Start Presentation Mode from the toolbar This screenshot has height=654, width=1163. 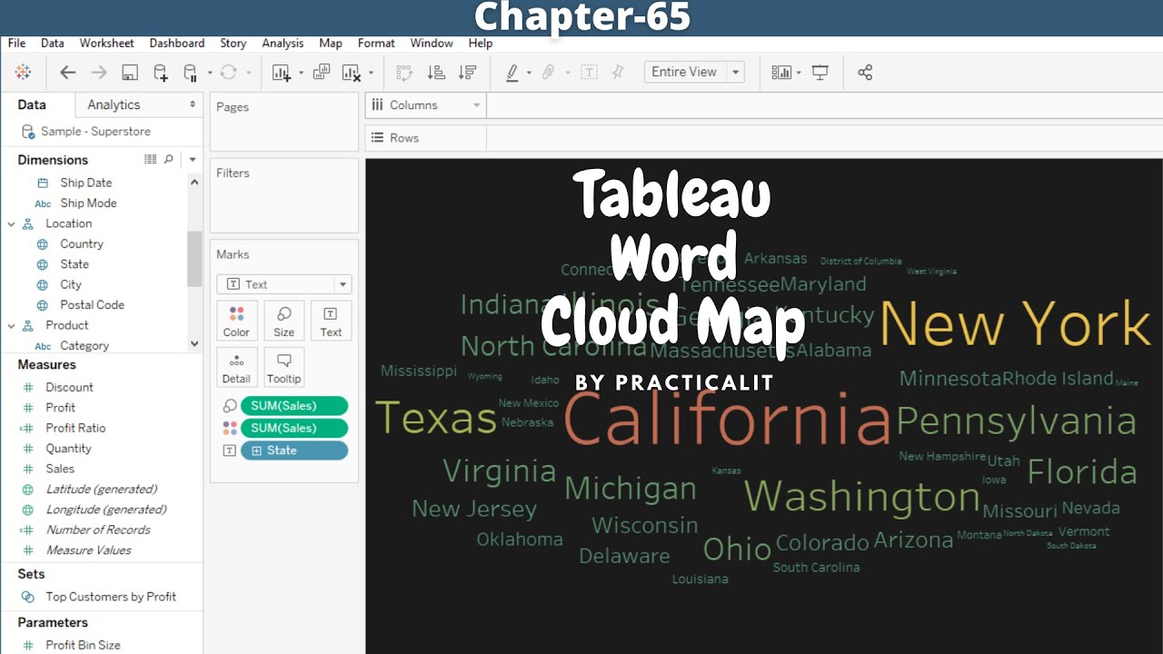[x=820, y=73]
